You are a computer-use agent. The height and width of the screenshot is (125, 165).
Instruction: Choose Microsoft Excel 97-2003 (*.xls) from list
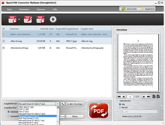point(38,120)
